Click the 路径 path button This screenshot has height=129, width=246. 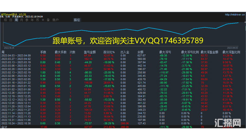tap(77, 20)
